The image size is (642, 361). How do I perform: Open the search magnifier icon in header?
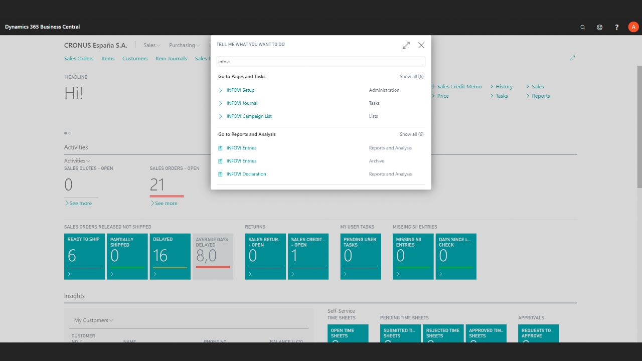tap(583, 27)
